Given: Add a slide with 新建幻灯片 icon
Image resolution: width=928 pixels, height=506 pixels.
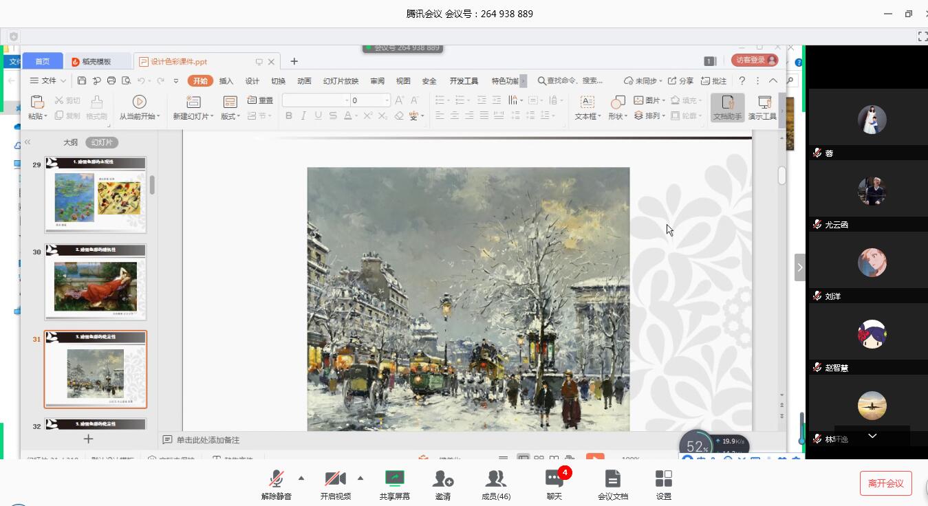Looking at the screenshot, I should (193, 102).
